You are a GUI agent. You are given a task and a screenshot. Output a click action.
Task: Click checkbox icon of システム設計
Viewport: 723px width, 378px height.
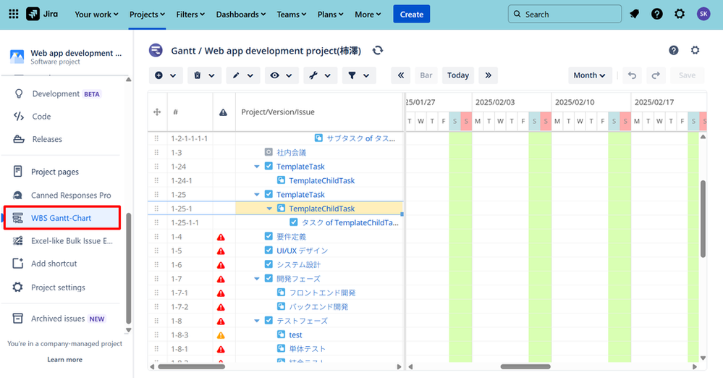pos(269,264)
